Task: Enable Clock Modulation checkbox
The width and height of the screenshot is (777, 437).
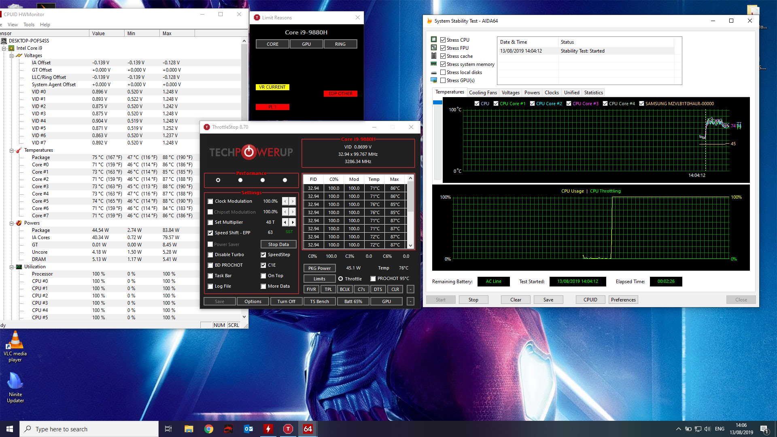Action: [210, 201]
